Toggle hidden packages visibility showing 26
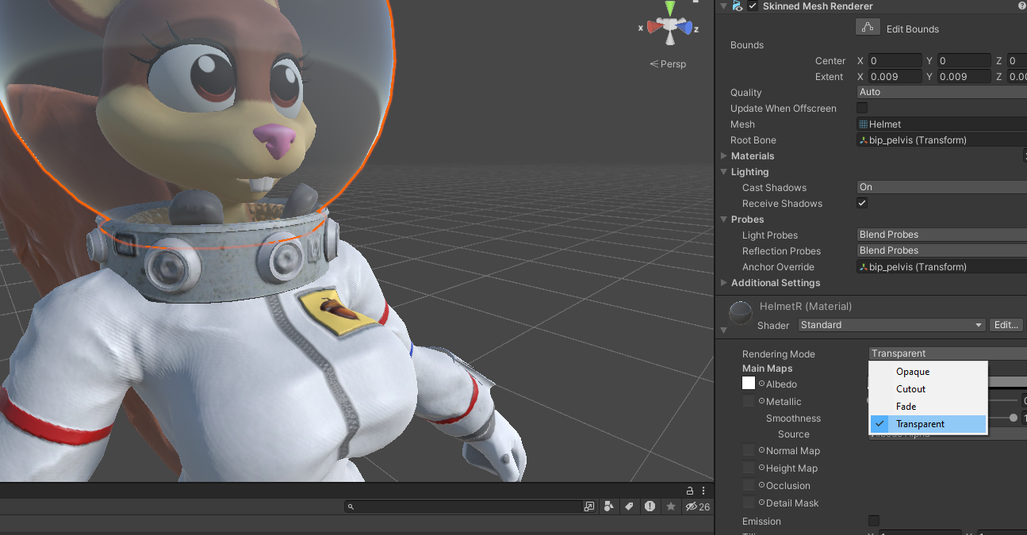Viewport: 1027px width, 535px height. pos(698,506)
